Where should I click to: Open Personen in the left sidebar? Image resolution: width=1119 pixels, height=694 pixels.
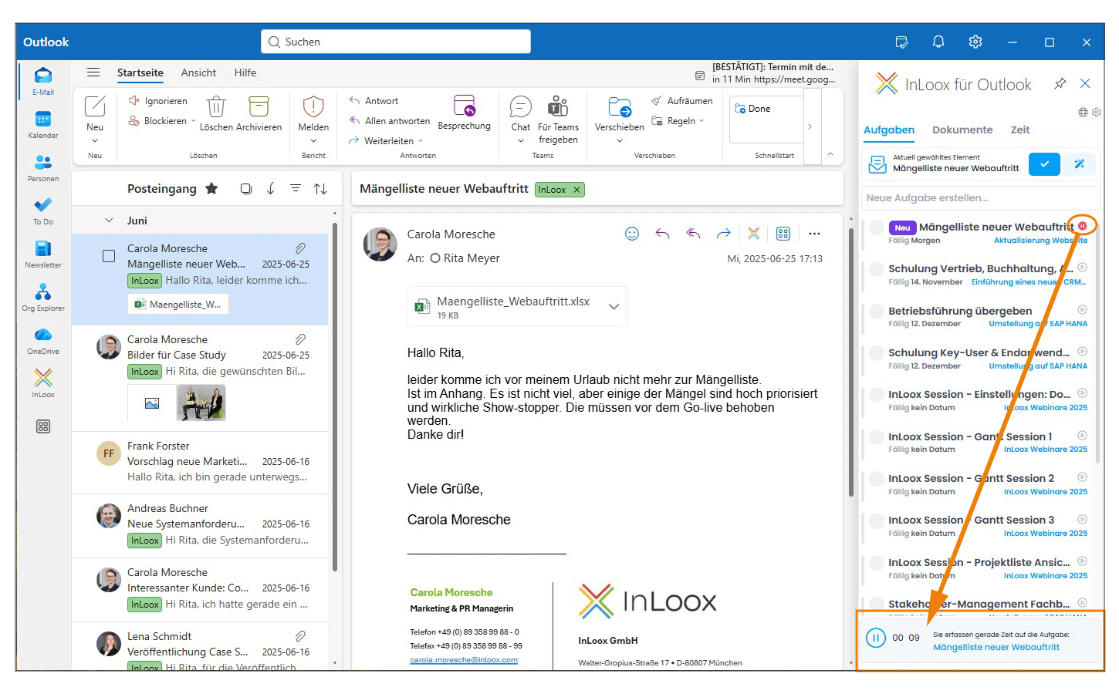click(x=43, y=167)
